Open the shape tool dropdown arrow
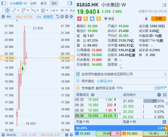 (x=28, y=10)
